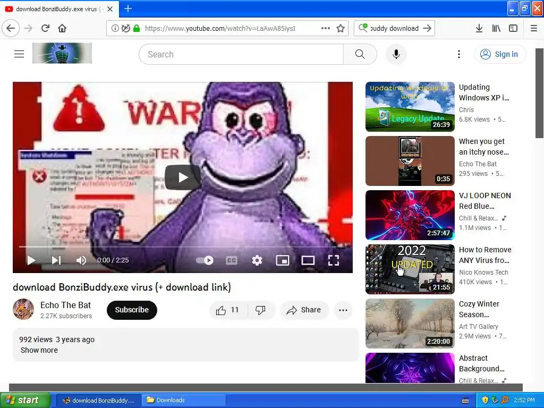Open the browser hamburger menu

(534, 28)
